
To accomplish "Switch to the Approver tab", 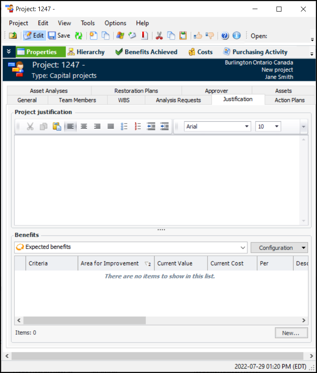I will pyautogui.click(x=217, y=90).
